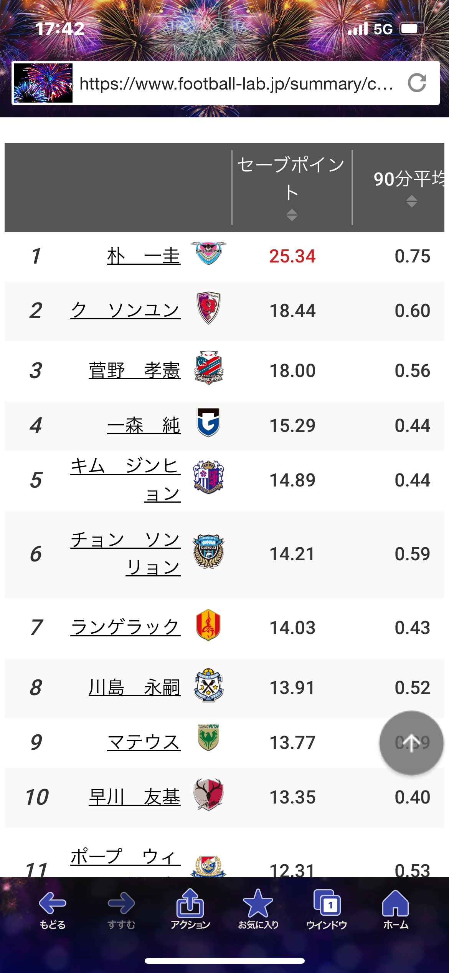Open player link 川島 永嗣

pos(135,687)
